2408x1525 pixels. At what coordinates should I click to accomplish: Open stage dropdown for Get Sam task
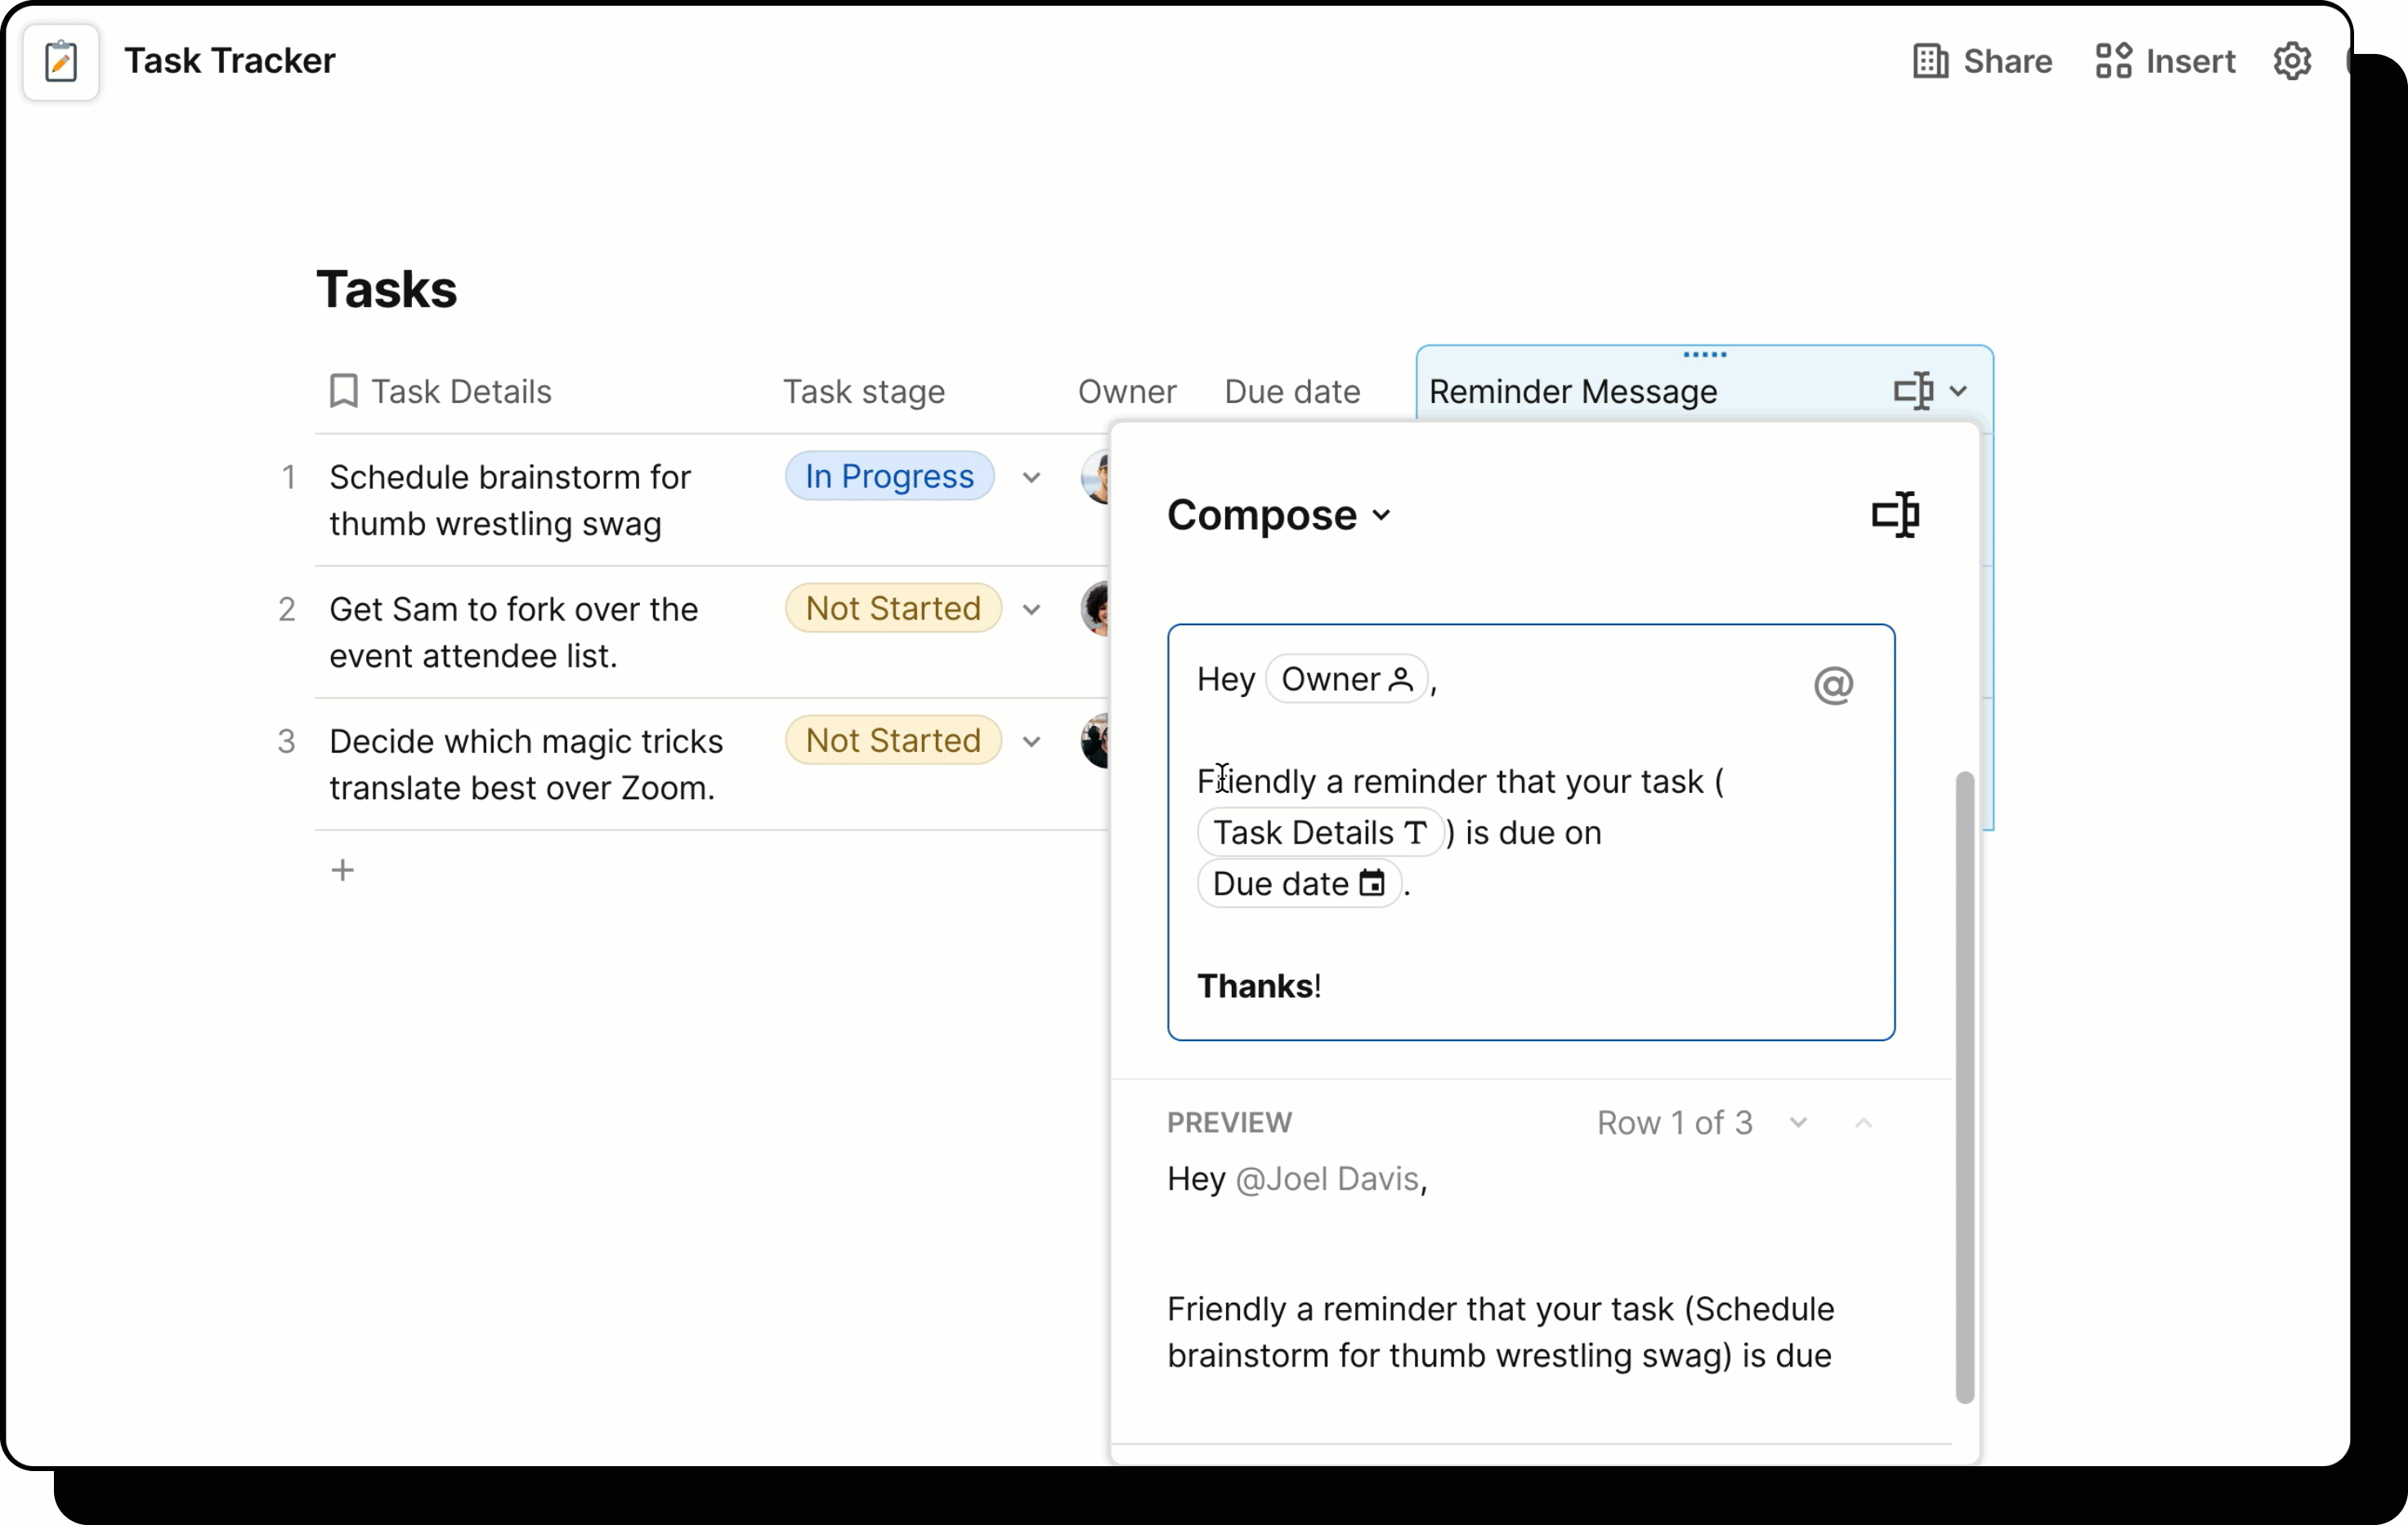pyautogui.click(x=1031, y=609)
